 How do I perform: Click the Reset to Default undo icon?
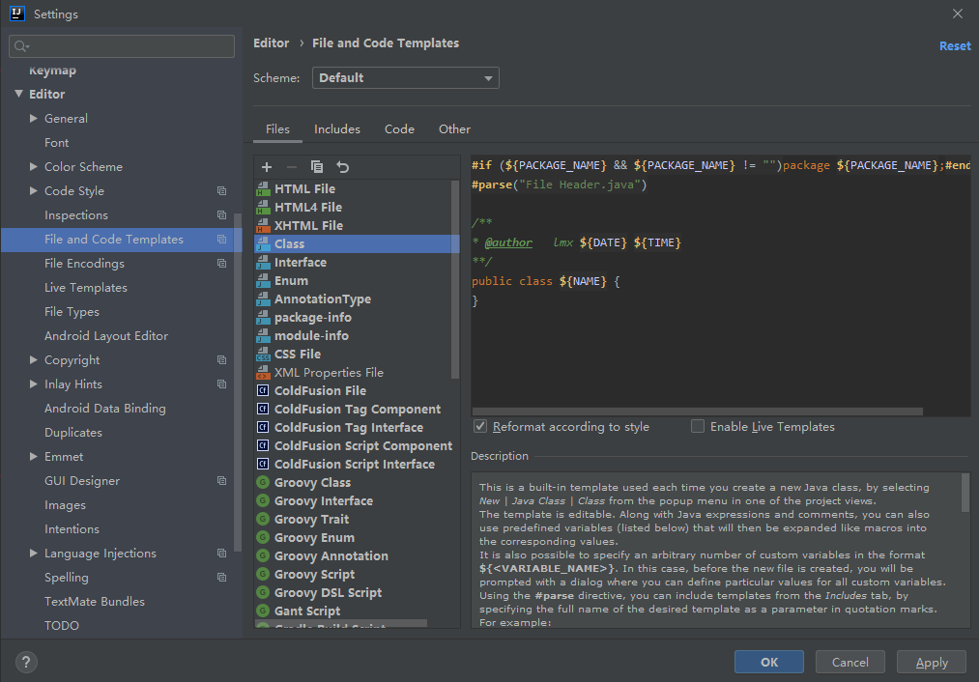tap(343, 166)
